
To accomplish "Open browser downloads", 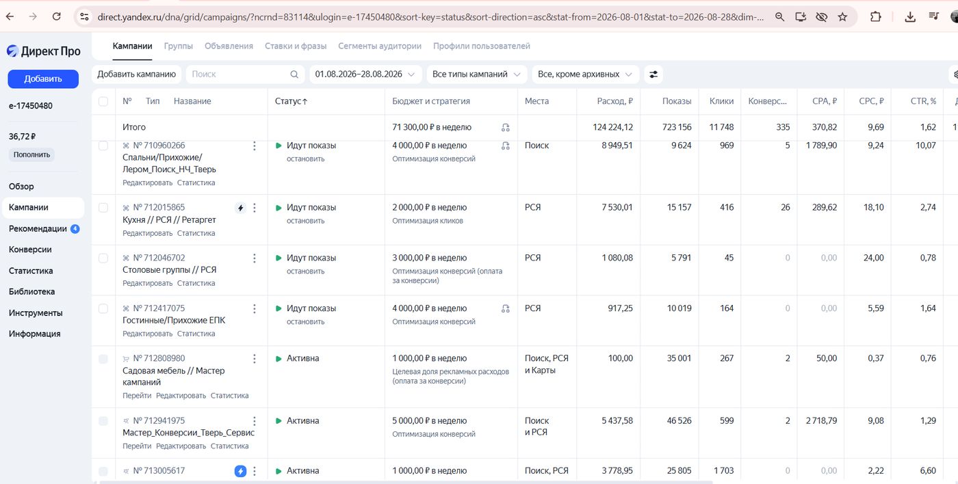I will tap(910, 16).
